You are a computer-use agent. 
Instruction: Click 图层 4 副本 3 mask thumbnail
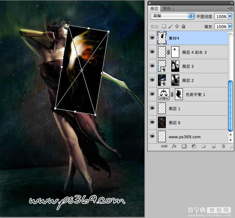pos(175,52)
